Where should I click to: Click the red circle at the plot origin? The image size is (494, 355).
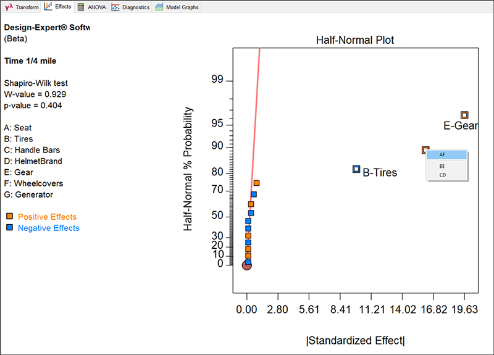(x=247, y=265)
